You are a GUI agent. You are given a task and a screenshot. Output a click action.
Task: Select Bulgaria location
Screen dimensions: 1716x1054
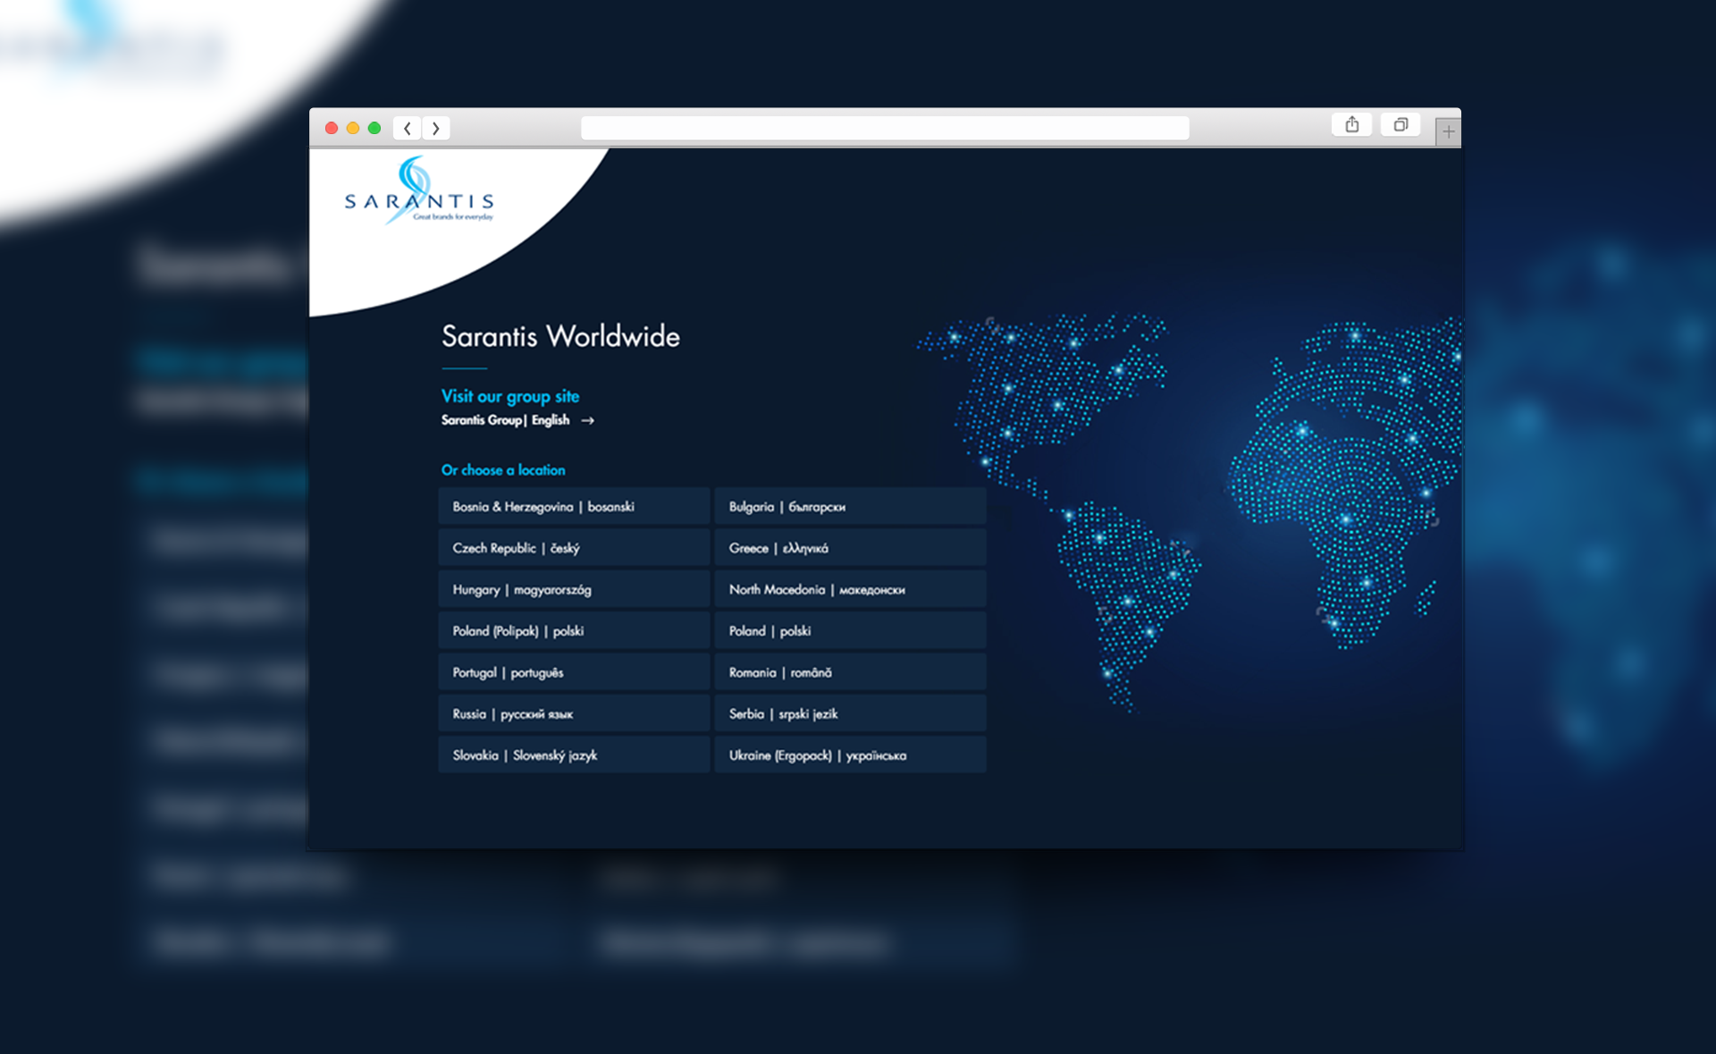click(x=850, y=506)
